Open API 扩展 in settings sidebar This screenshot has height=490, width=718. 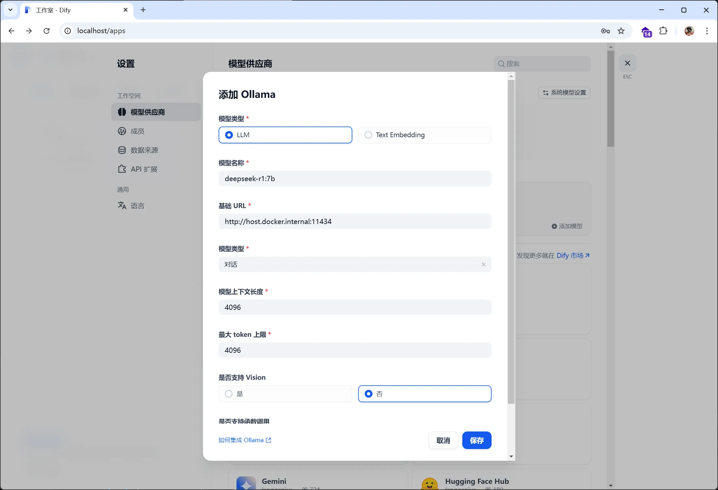click(156, 169)
